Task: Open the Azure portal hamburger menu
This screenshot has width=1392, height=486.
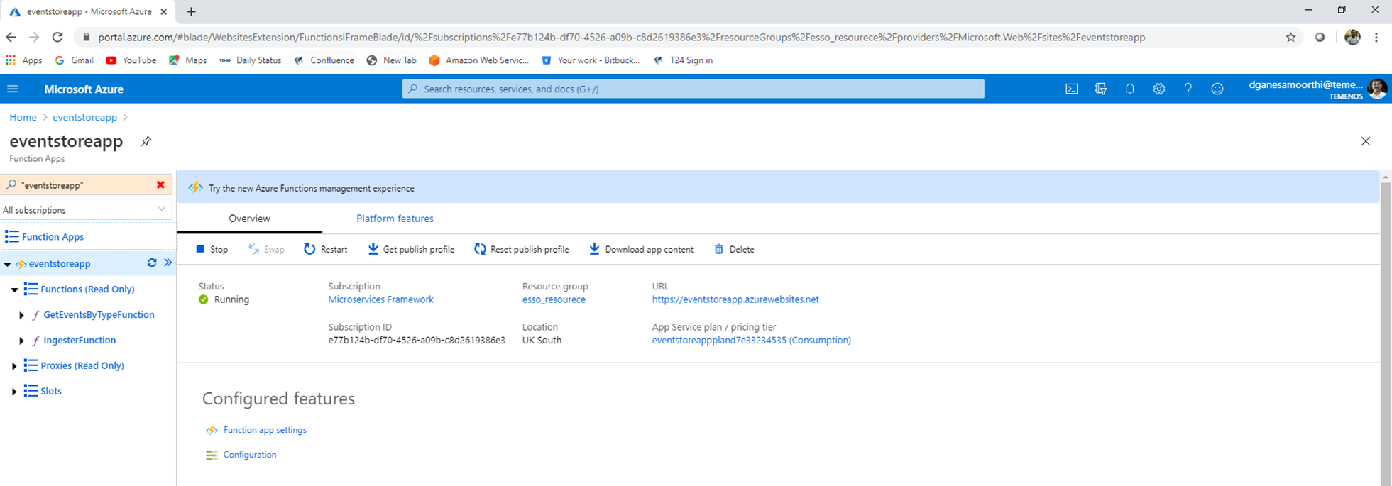Action: 13,89
